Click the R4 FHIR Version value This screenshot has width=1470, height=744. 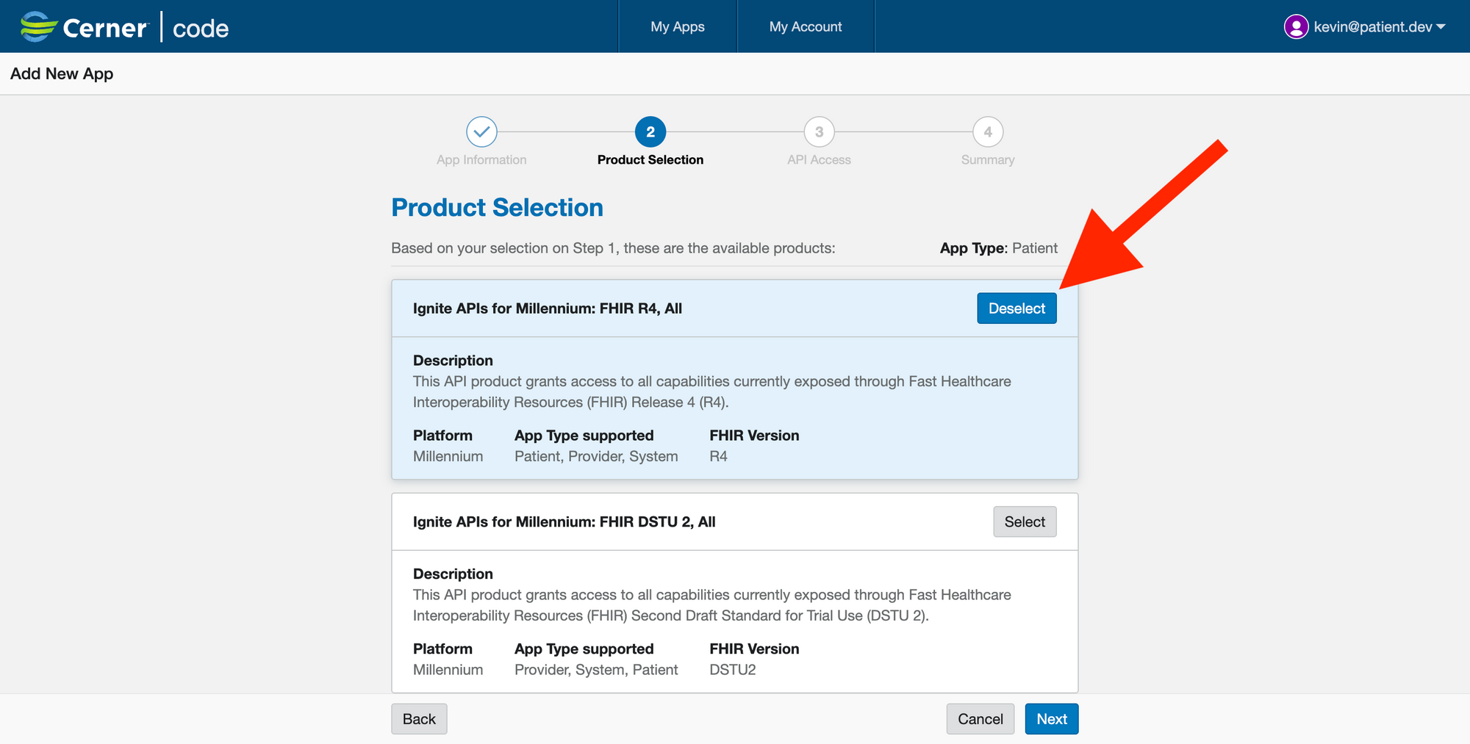(718, 456)
